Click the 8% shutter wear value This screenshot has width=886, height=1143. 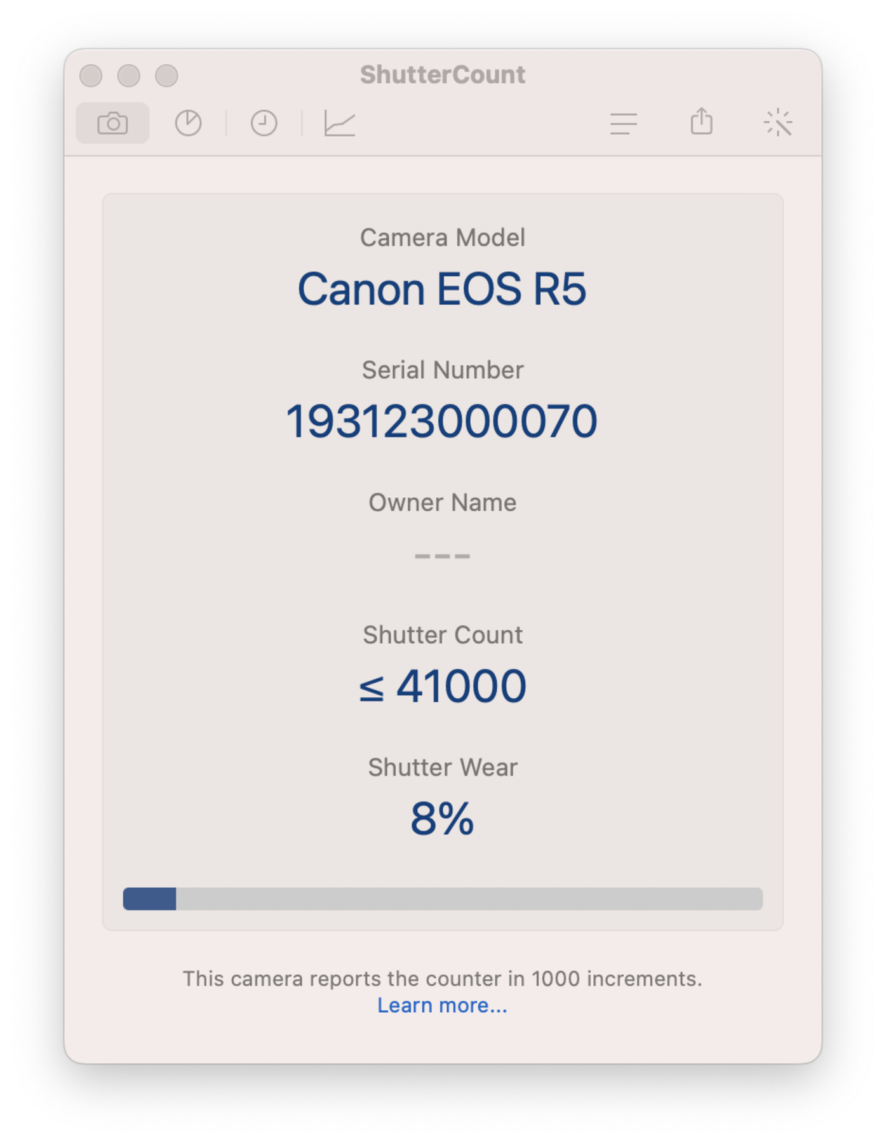442,819
